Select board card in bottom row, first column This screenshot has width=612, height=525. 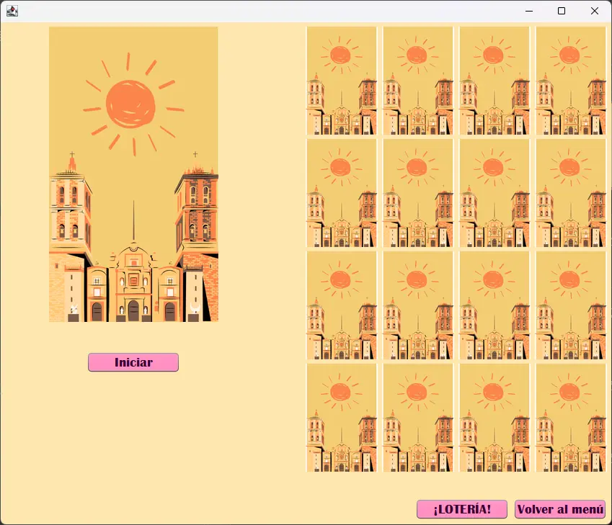[x=342, y=418]
